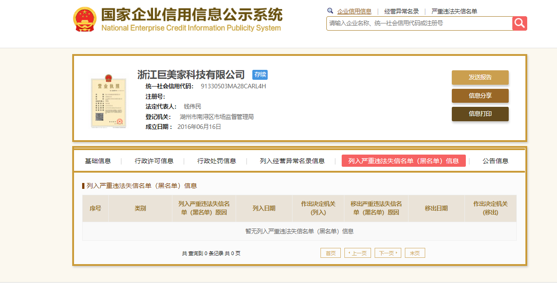Click the 国家企业信用信息公示系统 site title

[192, 15]
